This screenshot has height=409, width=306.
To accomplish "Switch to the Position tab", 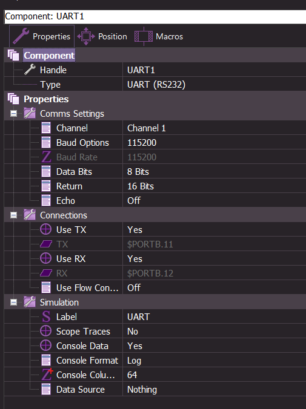I will pos(102,36).
